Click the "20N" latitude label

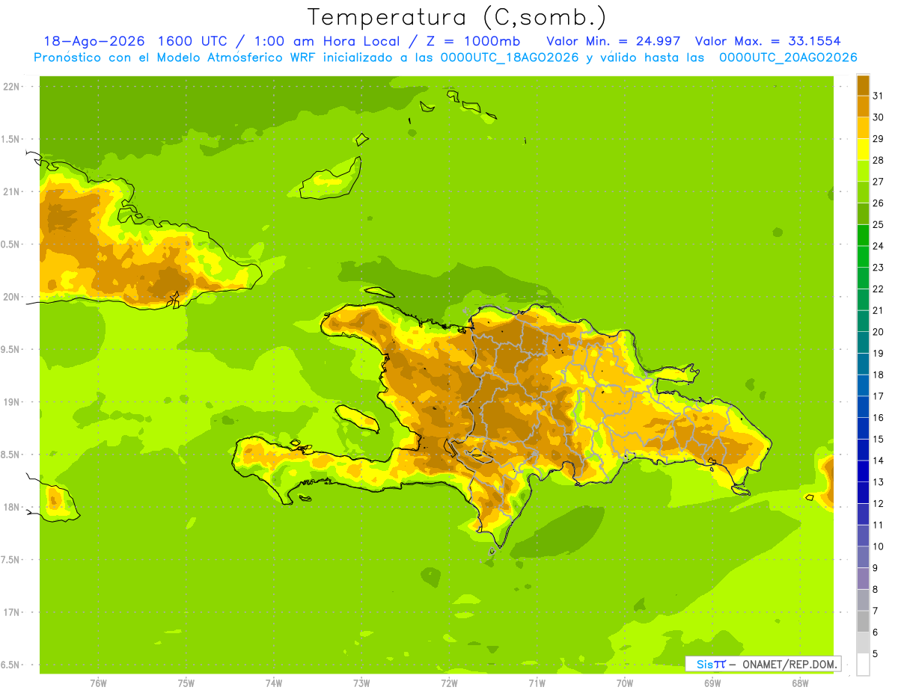(11, 297)
